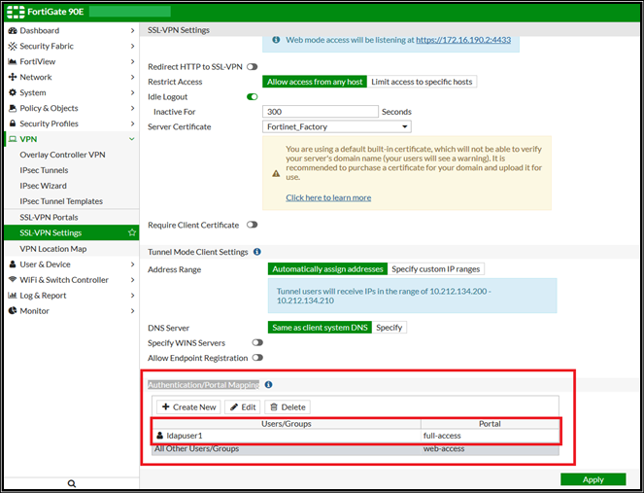The height and width of the screenshot is (493, 644).
Task: Disable the Idle Logout toggle
Action: pos(253,97)
